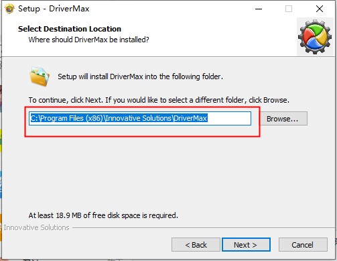Screen dimensions: 337x261
Task: Click the maximize box in the title bar
Action: coord(289,9)
